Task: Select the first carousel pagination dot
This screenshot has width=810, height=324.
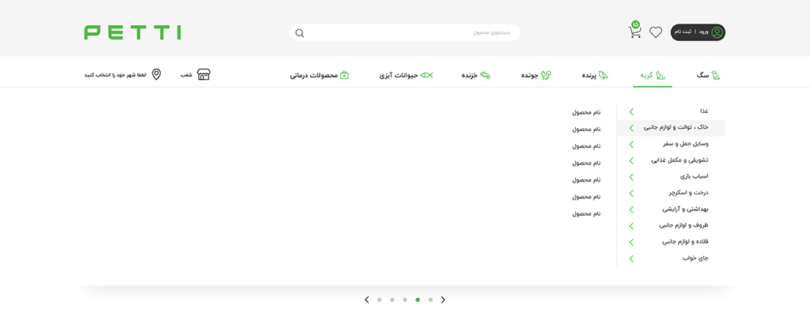Action: pyautogui.click(x=379, y=300)
